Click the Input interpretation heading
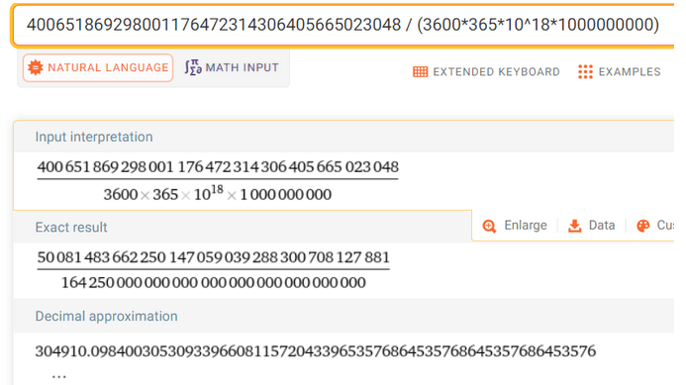 [x=94, y=137]
